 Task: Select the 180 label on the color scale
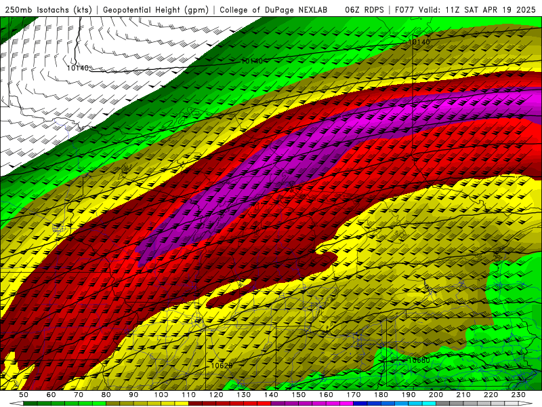click(381, 395)
